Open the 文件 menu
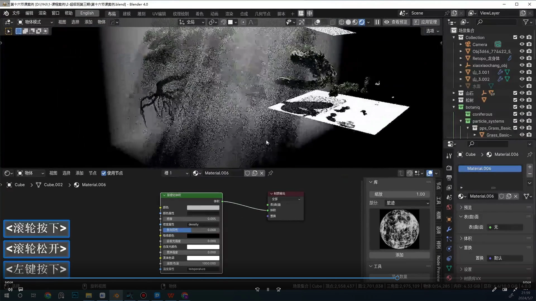 point(16,13)
